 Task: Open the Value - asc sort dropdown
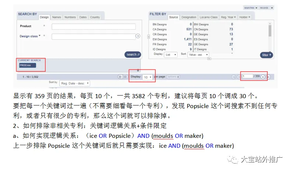198,55
